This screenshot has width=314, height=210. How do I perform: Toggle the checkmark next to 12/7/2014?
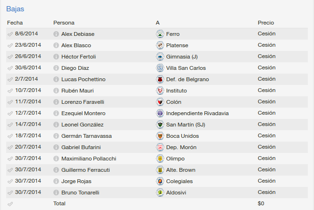tap(10, 113)
